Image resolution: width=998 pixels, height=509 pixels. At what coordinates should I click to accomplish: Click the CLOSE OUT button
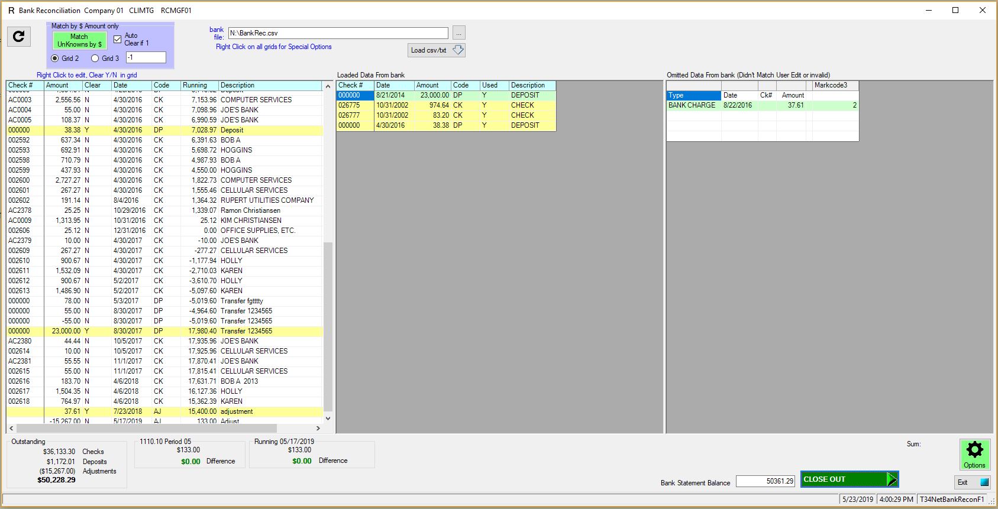[x=850, y=479]
